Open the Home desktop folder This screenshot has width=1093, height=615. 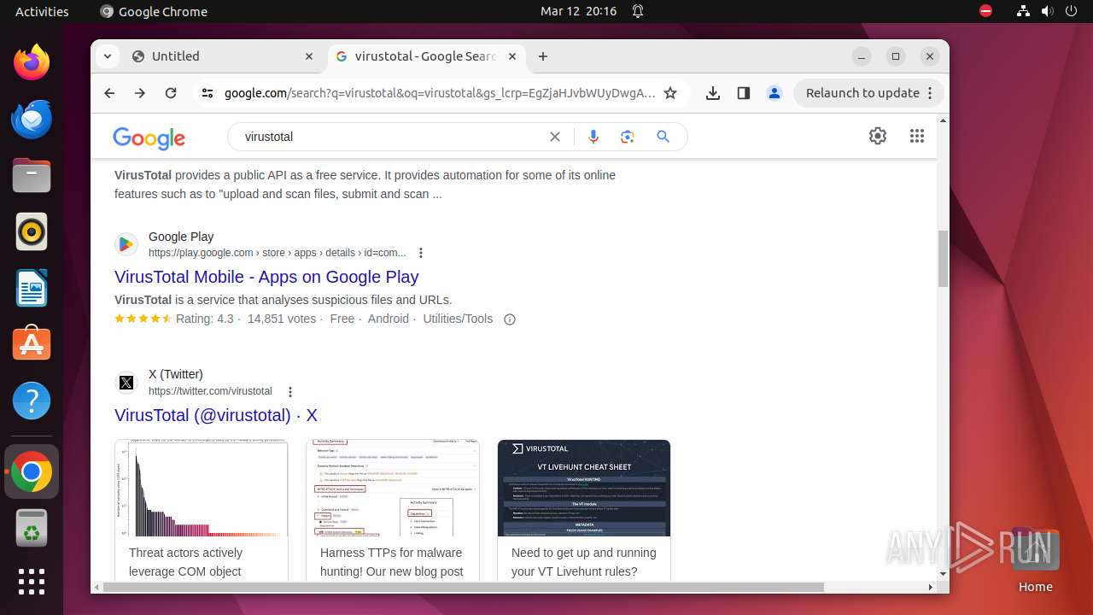(1035, 559)
